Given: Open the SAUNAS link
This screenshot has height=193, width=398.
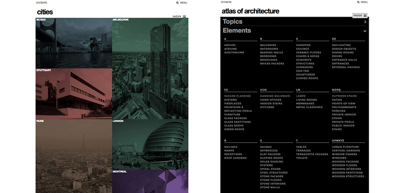Looking at the screenshot, I should (x=266, y=147).
